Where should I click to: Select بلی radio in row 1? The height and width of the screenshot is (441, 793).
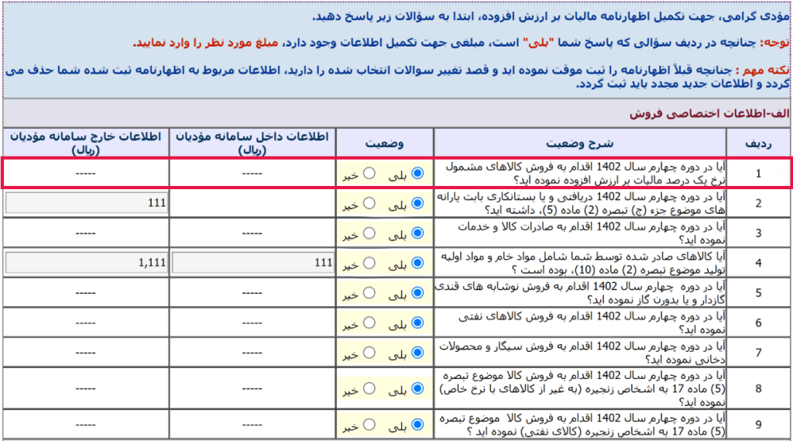pos(417,173)
